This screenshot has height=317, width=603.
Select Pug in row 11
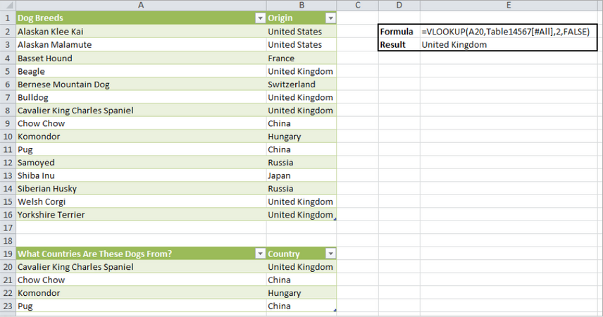click(141, 149)
